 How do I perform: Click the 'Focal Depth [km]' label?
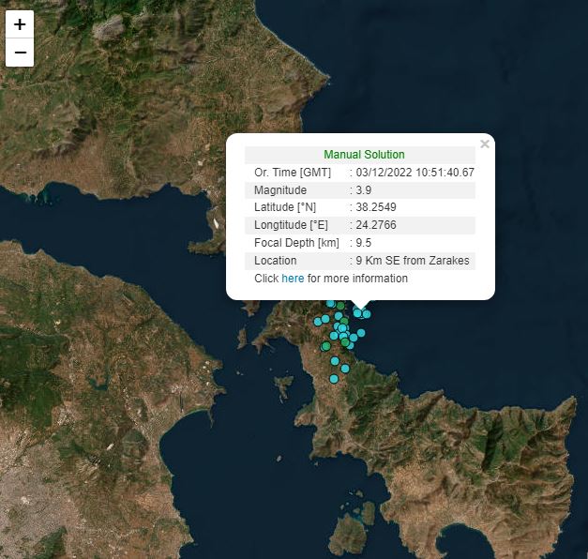(x=296, y=243)
